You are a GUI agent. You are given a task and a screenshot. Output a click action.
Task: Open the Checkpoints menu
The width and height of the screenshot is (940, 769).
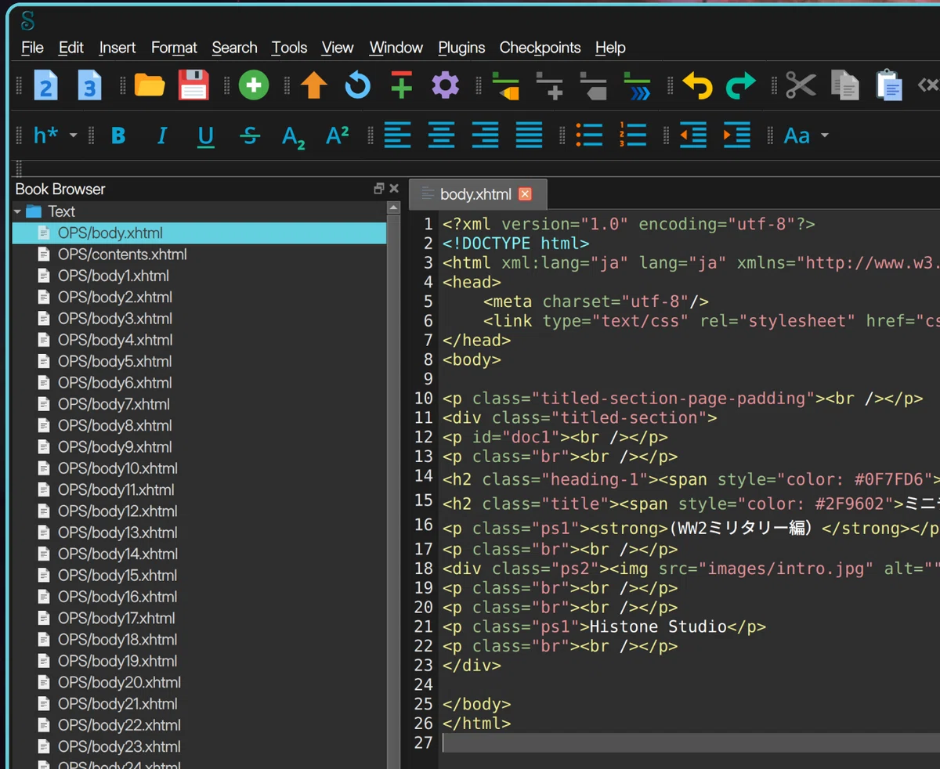point(540,48)
